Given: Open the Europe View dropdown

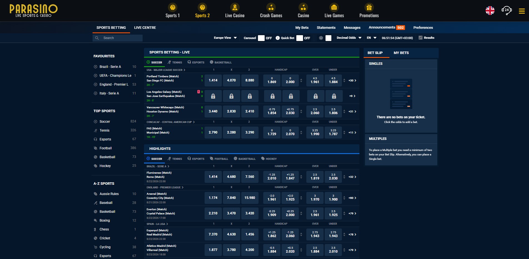Looking at the screenshot, I should pos(225,38).
